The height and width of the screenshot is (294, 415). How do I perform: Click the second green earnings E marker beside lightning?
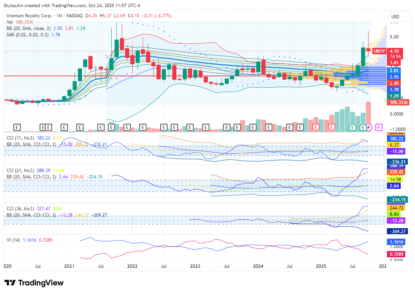[363, 128]
